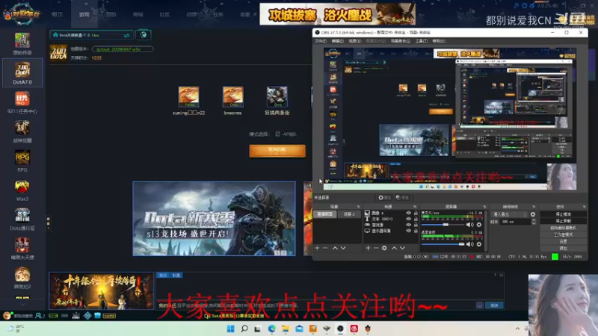
Task: Click the friends icon showing 2
Action: coord(40,316)
